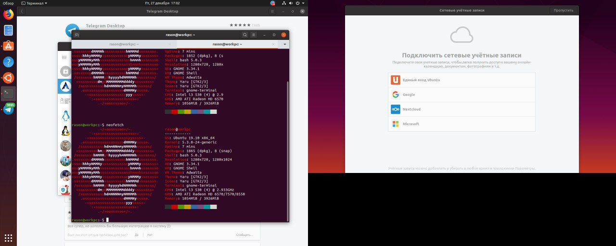Close the second terminal tab
The image size is (616, 246).
coord(274,44)
